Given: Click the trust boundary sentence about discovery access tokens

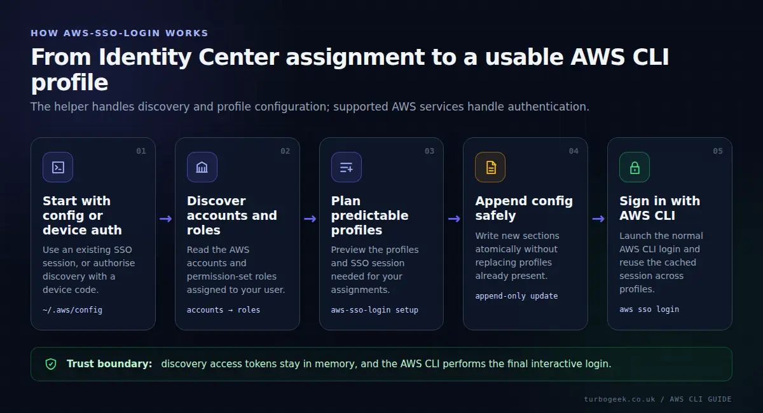Looking at the screenshot, I should pos(386,364).
